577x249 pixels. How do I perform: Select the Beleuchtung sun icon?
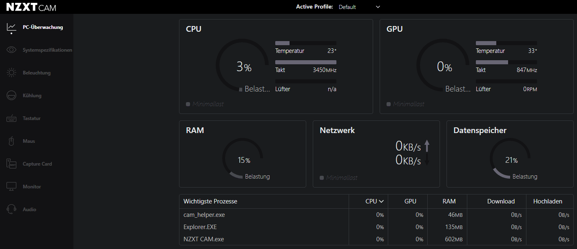11,73
